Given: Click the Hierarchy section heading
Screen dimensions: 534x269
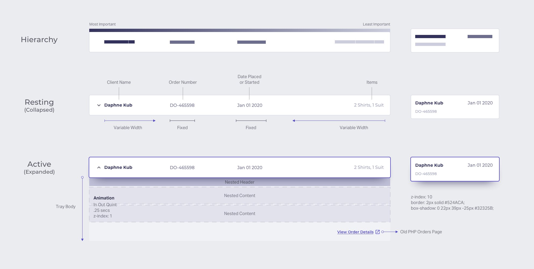Looking at the screenshot, I should point(39,40).
